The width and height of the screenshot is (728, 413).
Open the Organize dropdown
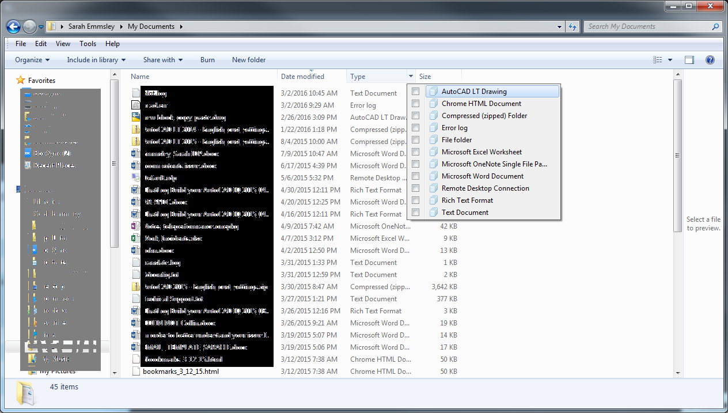32,60
